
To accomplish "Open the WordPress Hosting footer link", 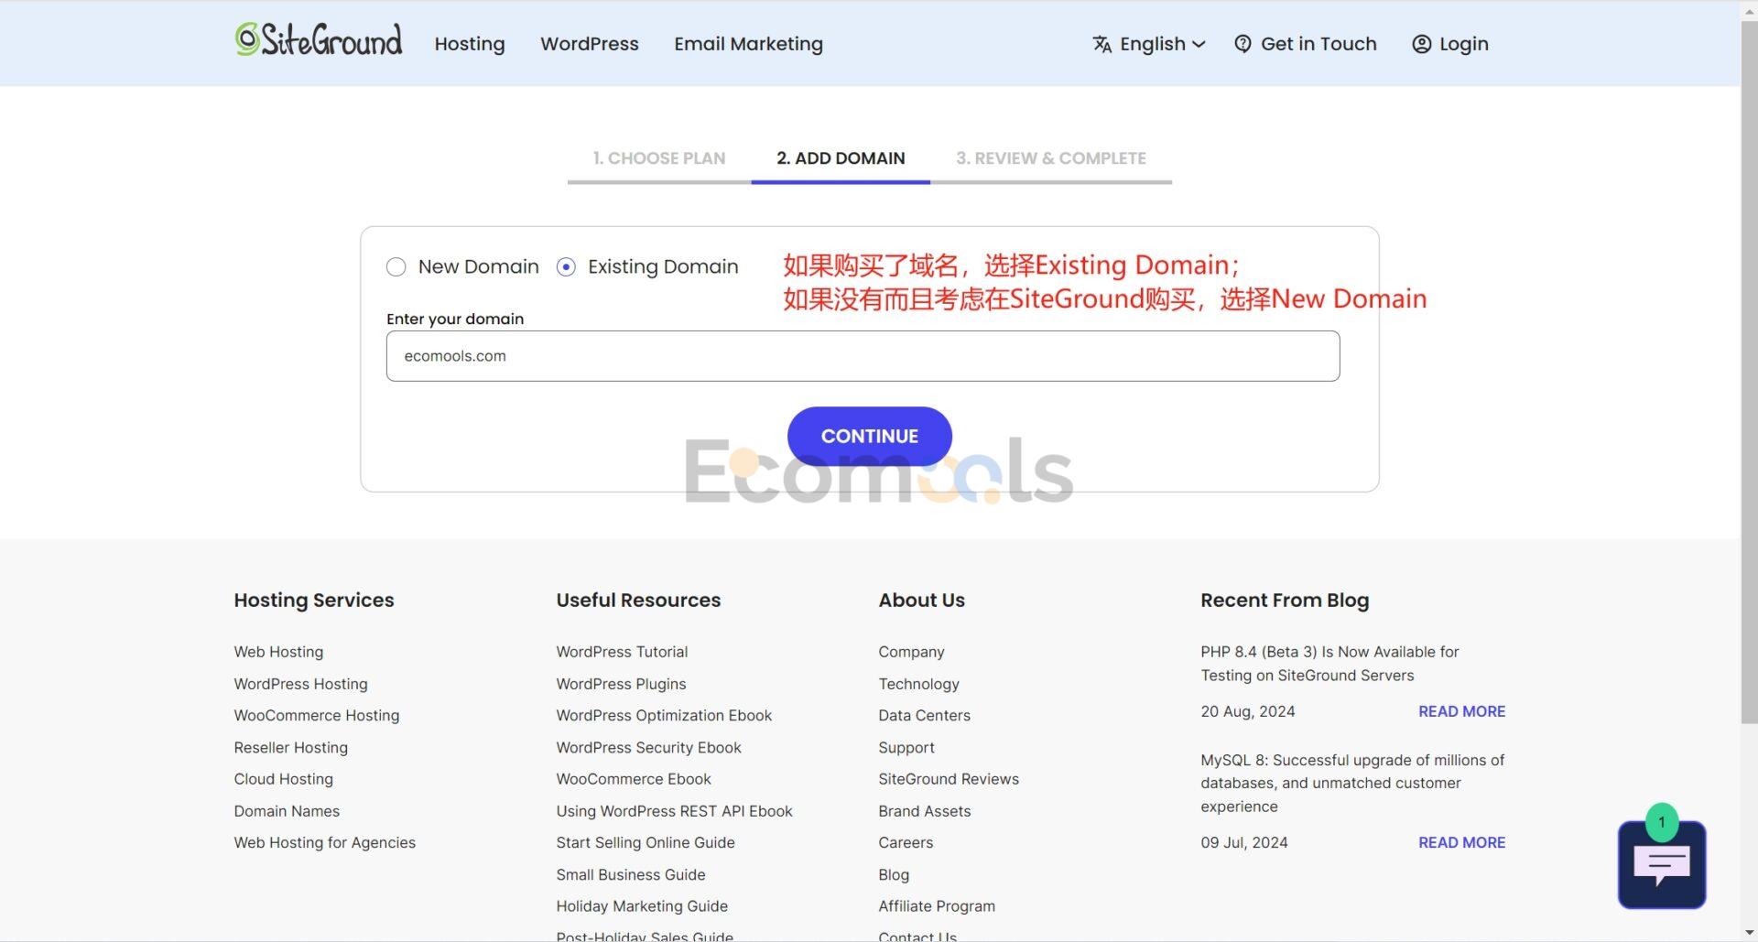I will 300,684.
